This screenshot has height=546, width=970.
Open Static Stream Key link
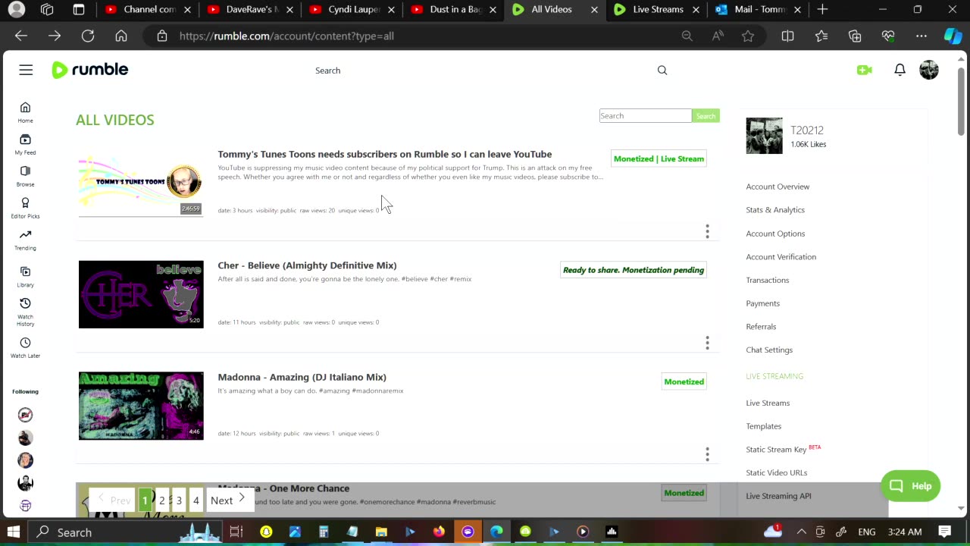point(776,450)
